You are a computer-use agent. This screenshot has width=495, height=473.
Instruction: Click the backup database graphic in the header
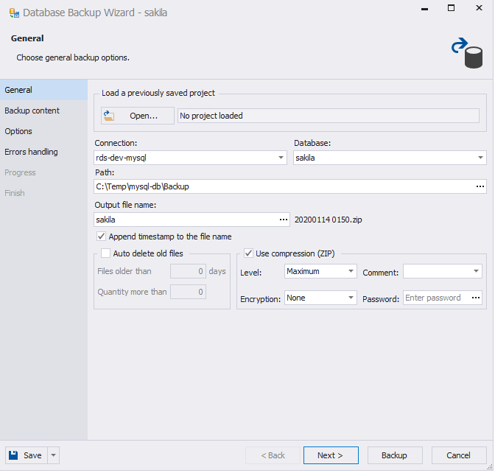click(x=467, y=53)
